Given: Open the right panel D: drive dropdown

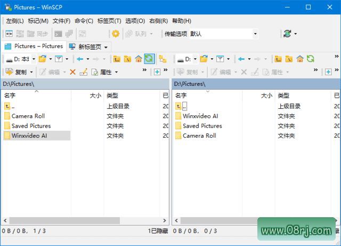Looking at the screenshot, I should [195, 59].
